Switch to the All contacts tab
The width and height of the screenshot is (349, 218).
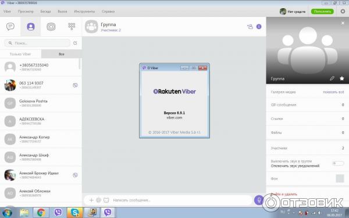(62, 54)
